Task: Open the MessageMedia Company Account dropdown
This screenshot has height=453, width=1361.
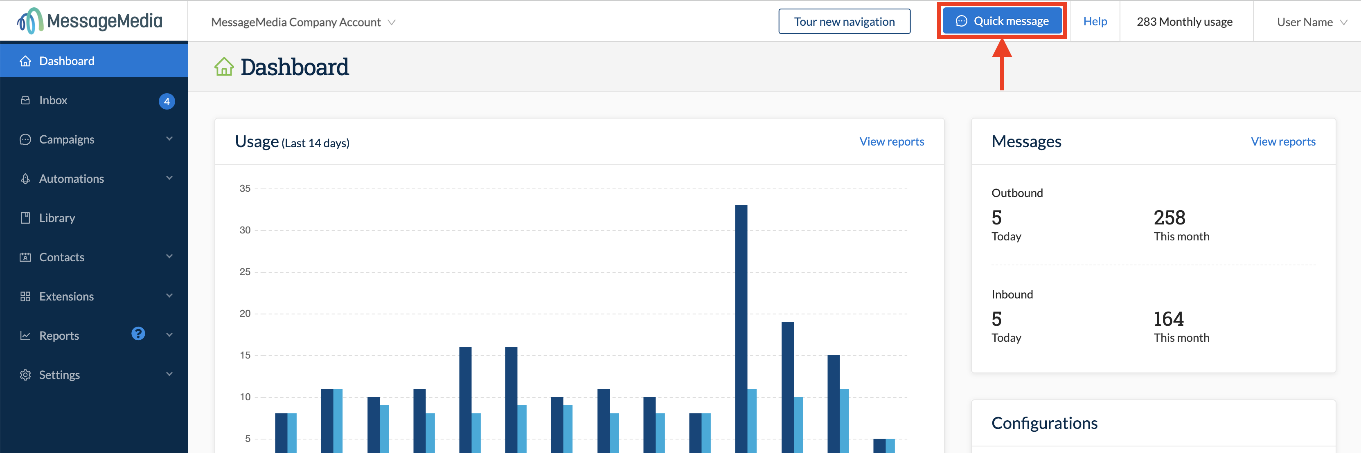Action: tap(303, 22)
